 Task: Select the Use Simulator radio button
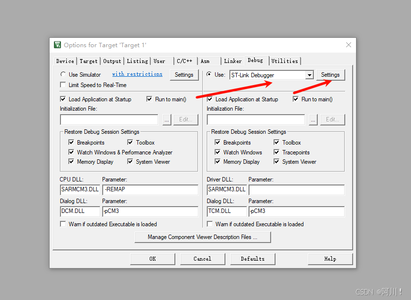[x=63, y=74]
